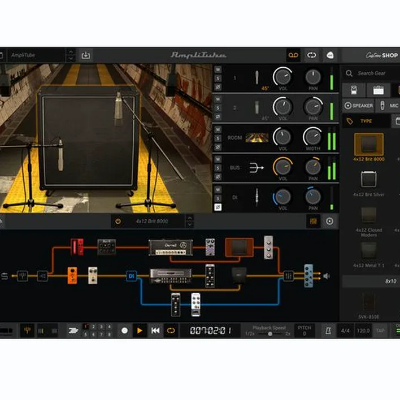The image size is (400, 400).
Task: Click the DI jack plug icon
Action: [257, 197]
